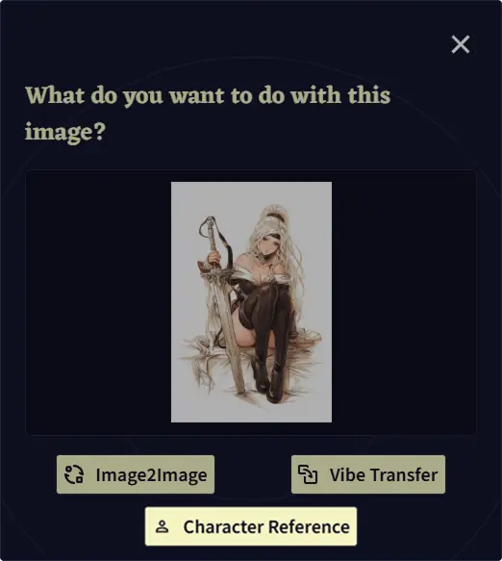
Task: Click the black boots in the artwork
Action: pyautogui.click(x=270, y=381)
